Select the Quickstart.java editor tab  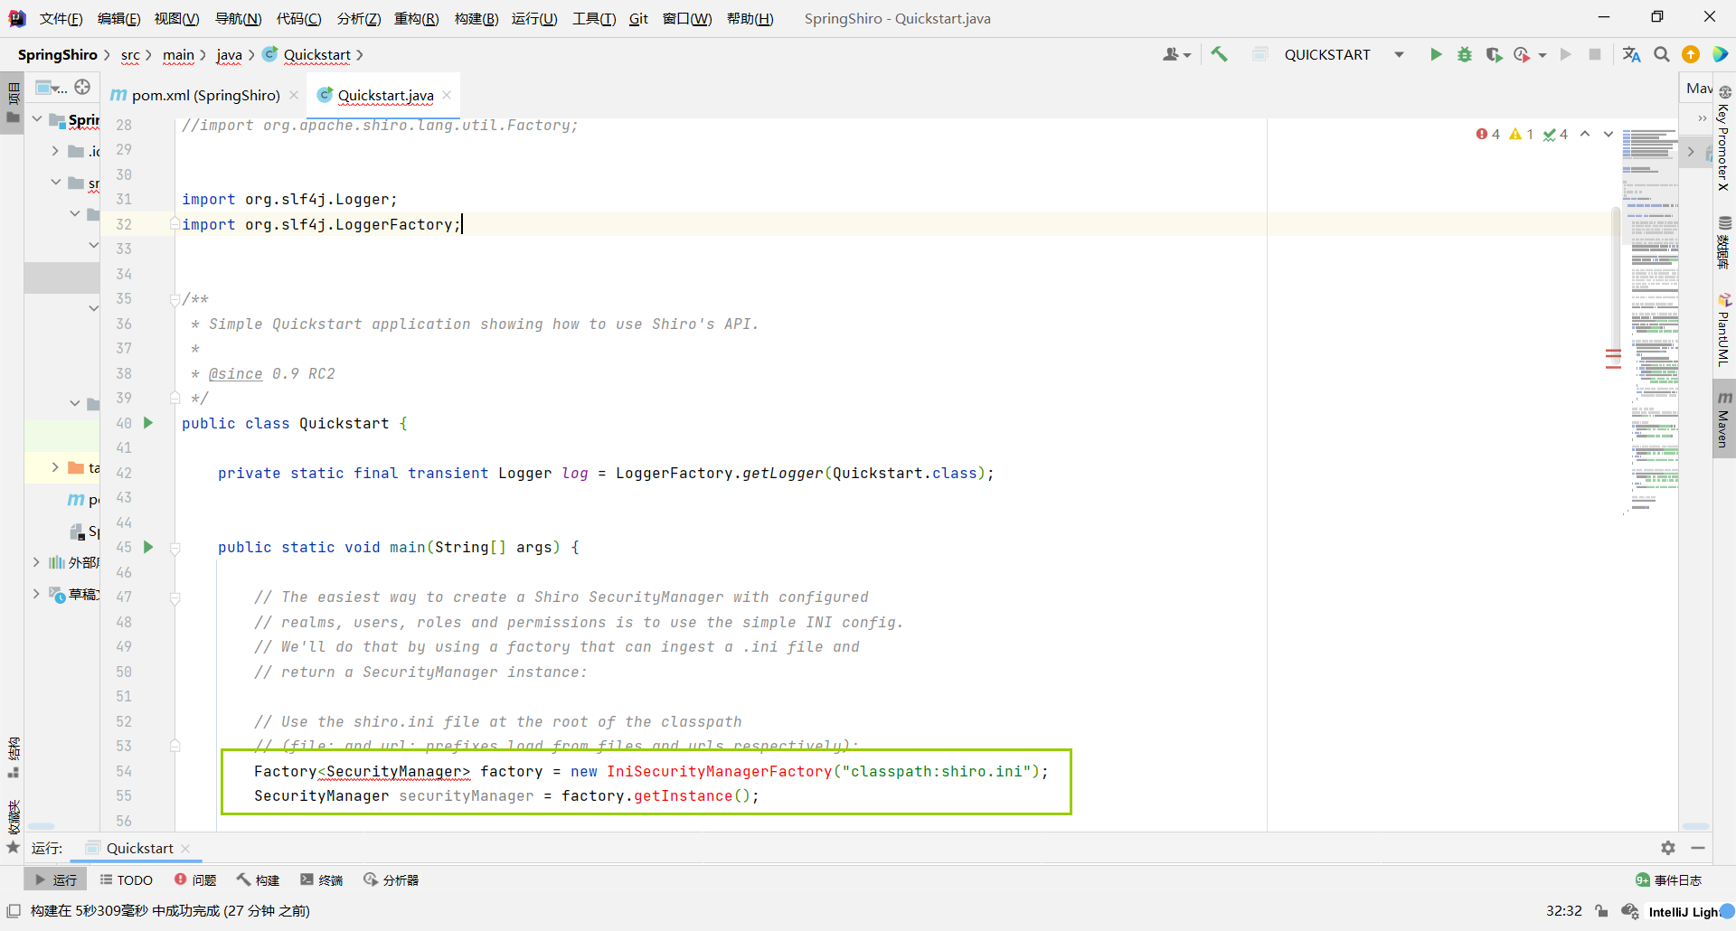click(385, 95)
